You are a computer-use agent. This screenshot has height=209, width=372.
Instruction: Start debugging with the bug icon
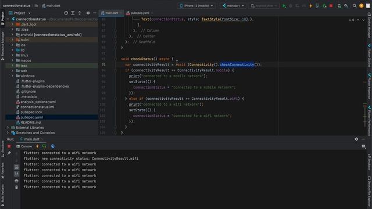(291, 6)
